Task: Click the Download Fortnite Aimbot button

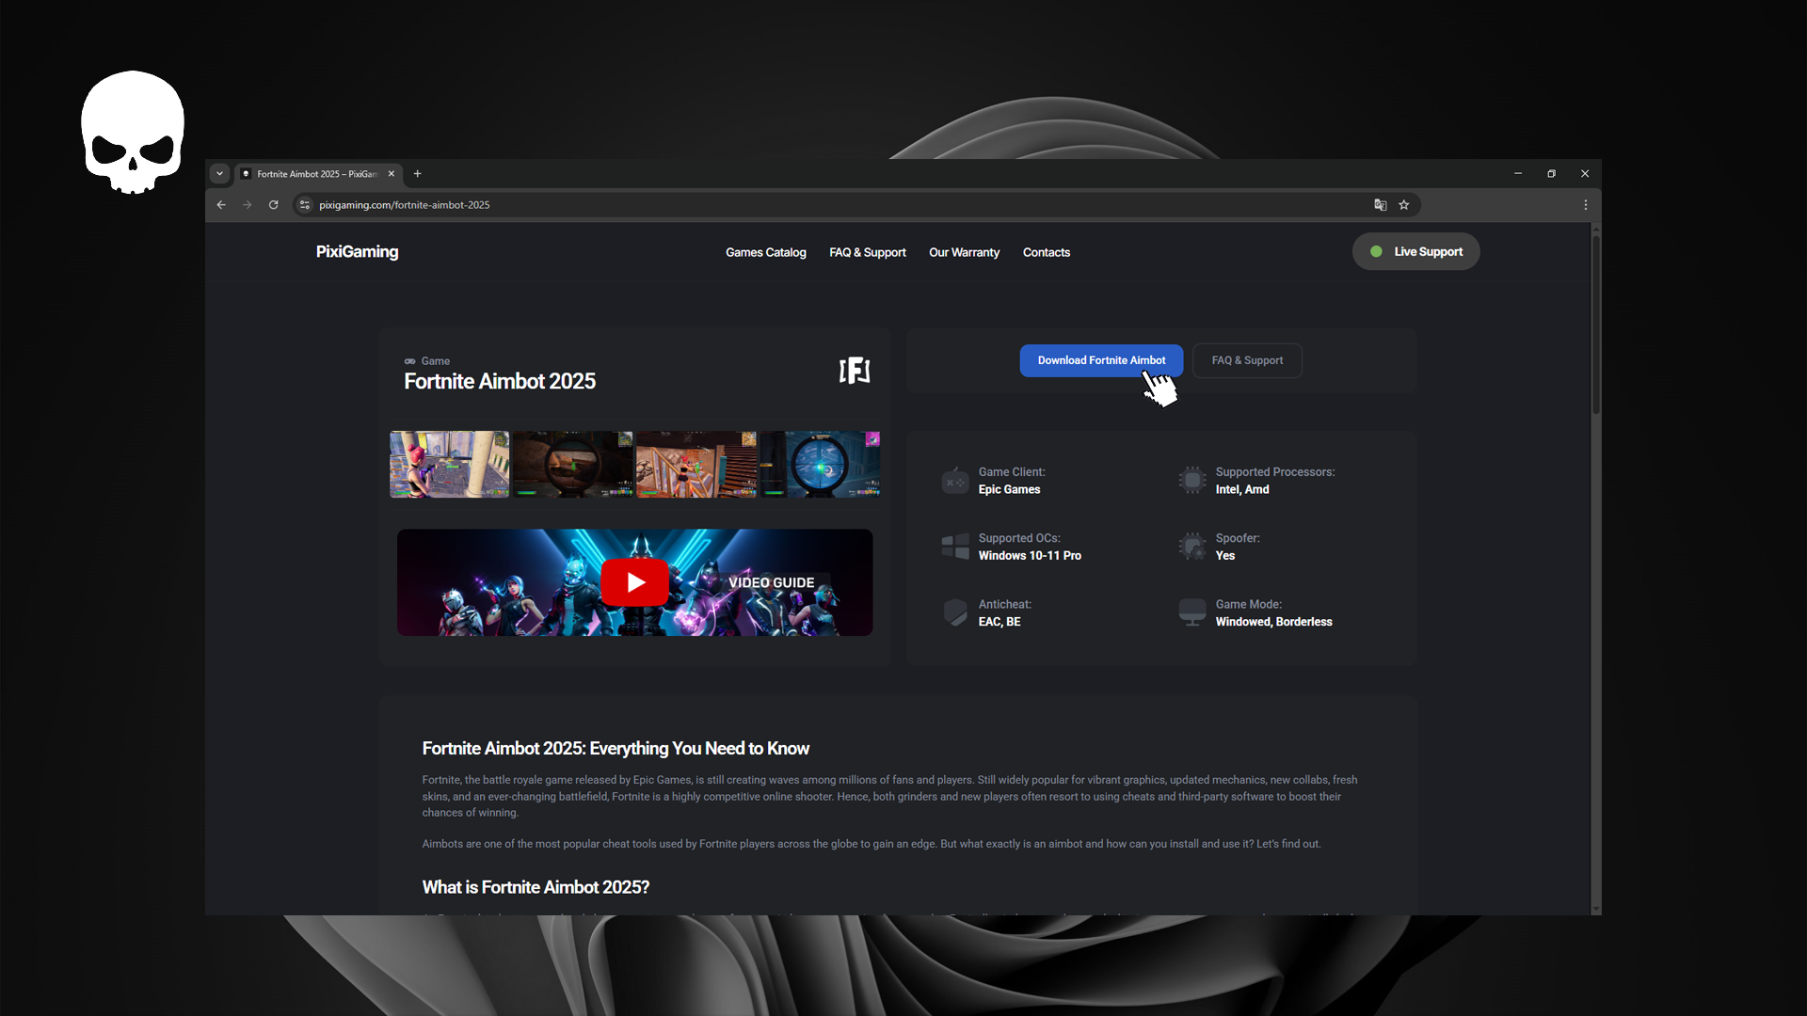Action: point(1101,360)
